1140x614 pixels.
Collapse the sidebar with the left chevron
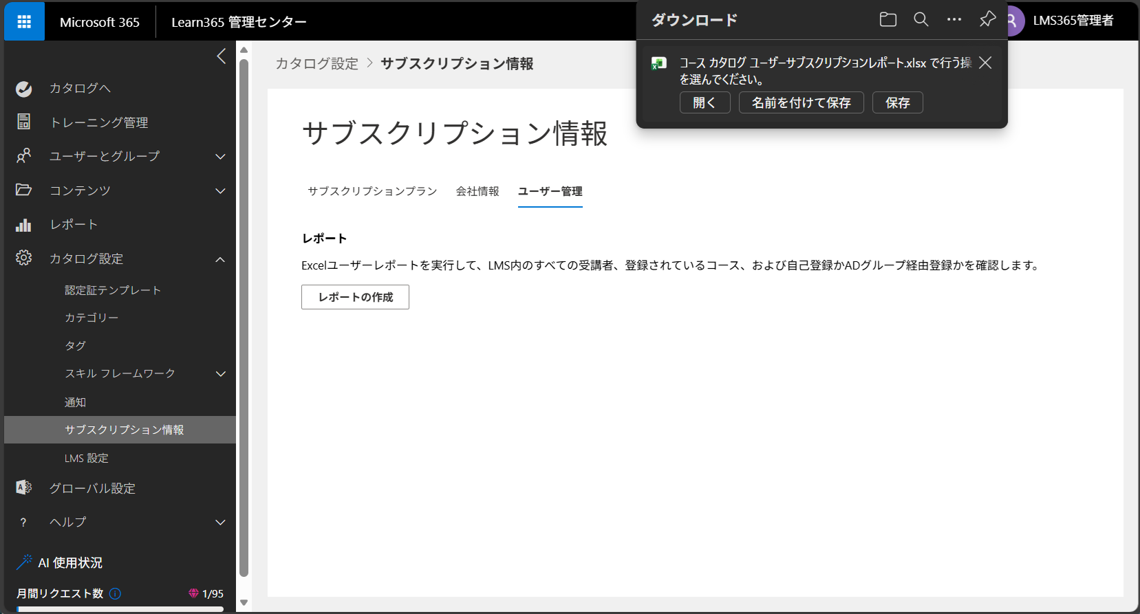(222, 56)
